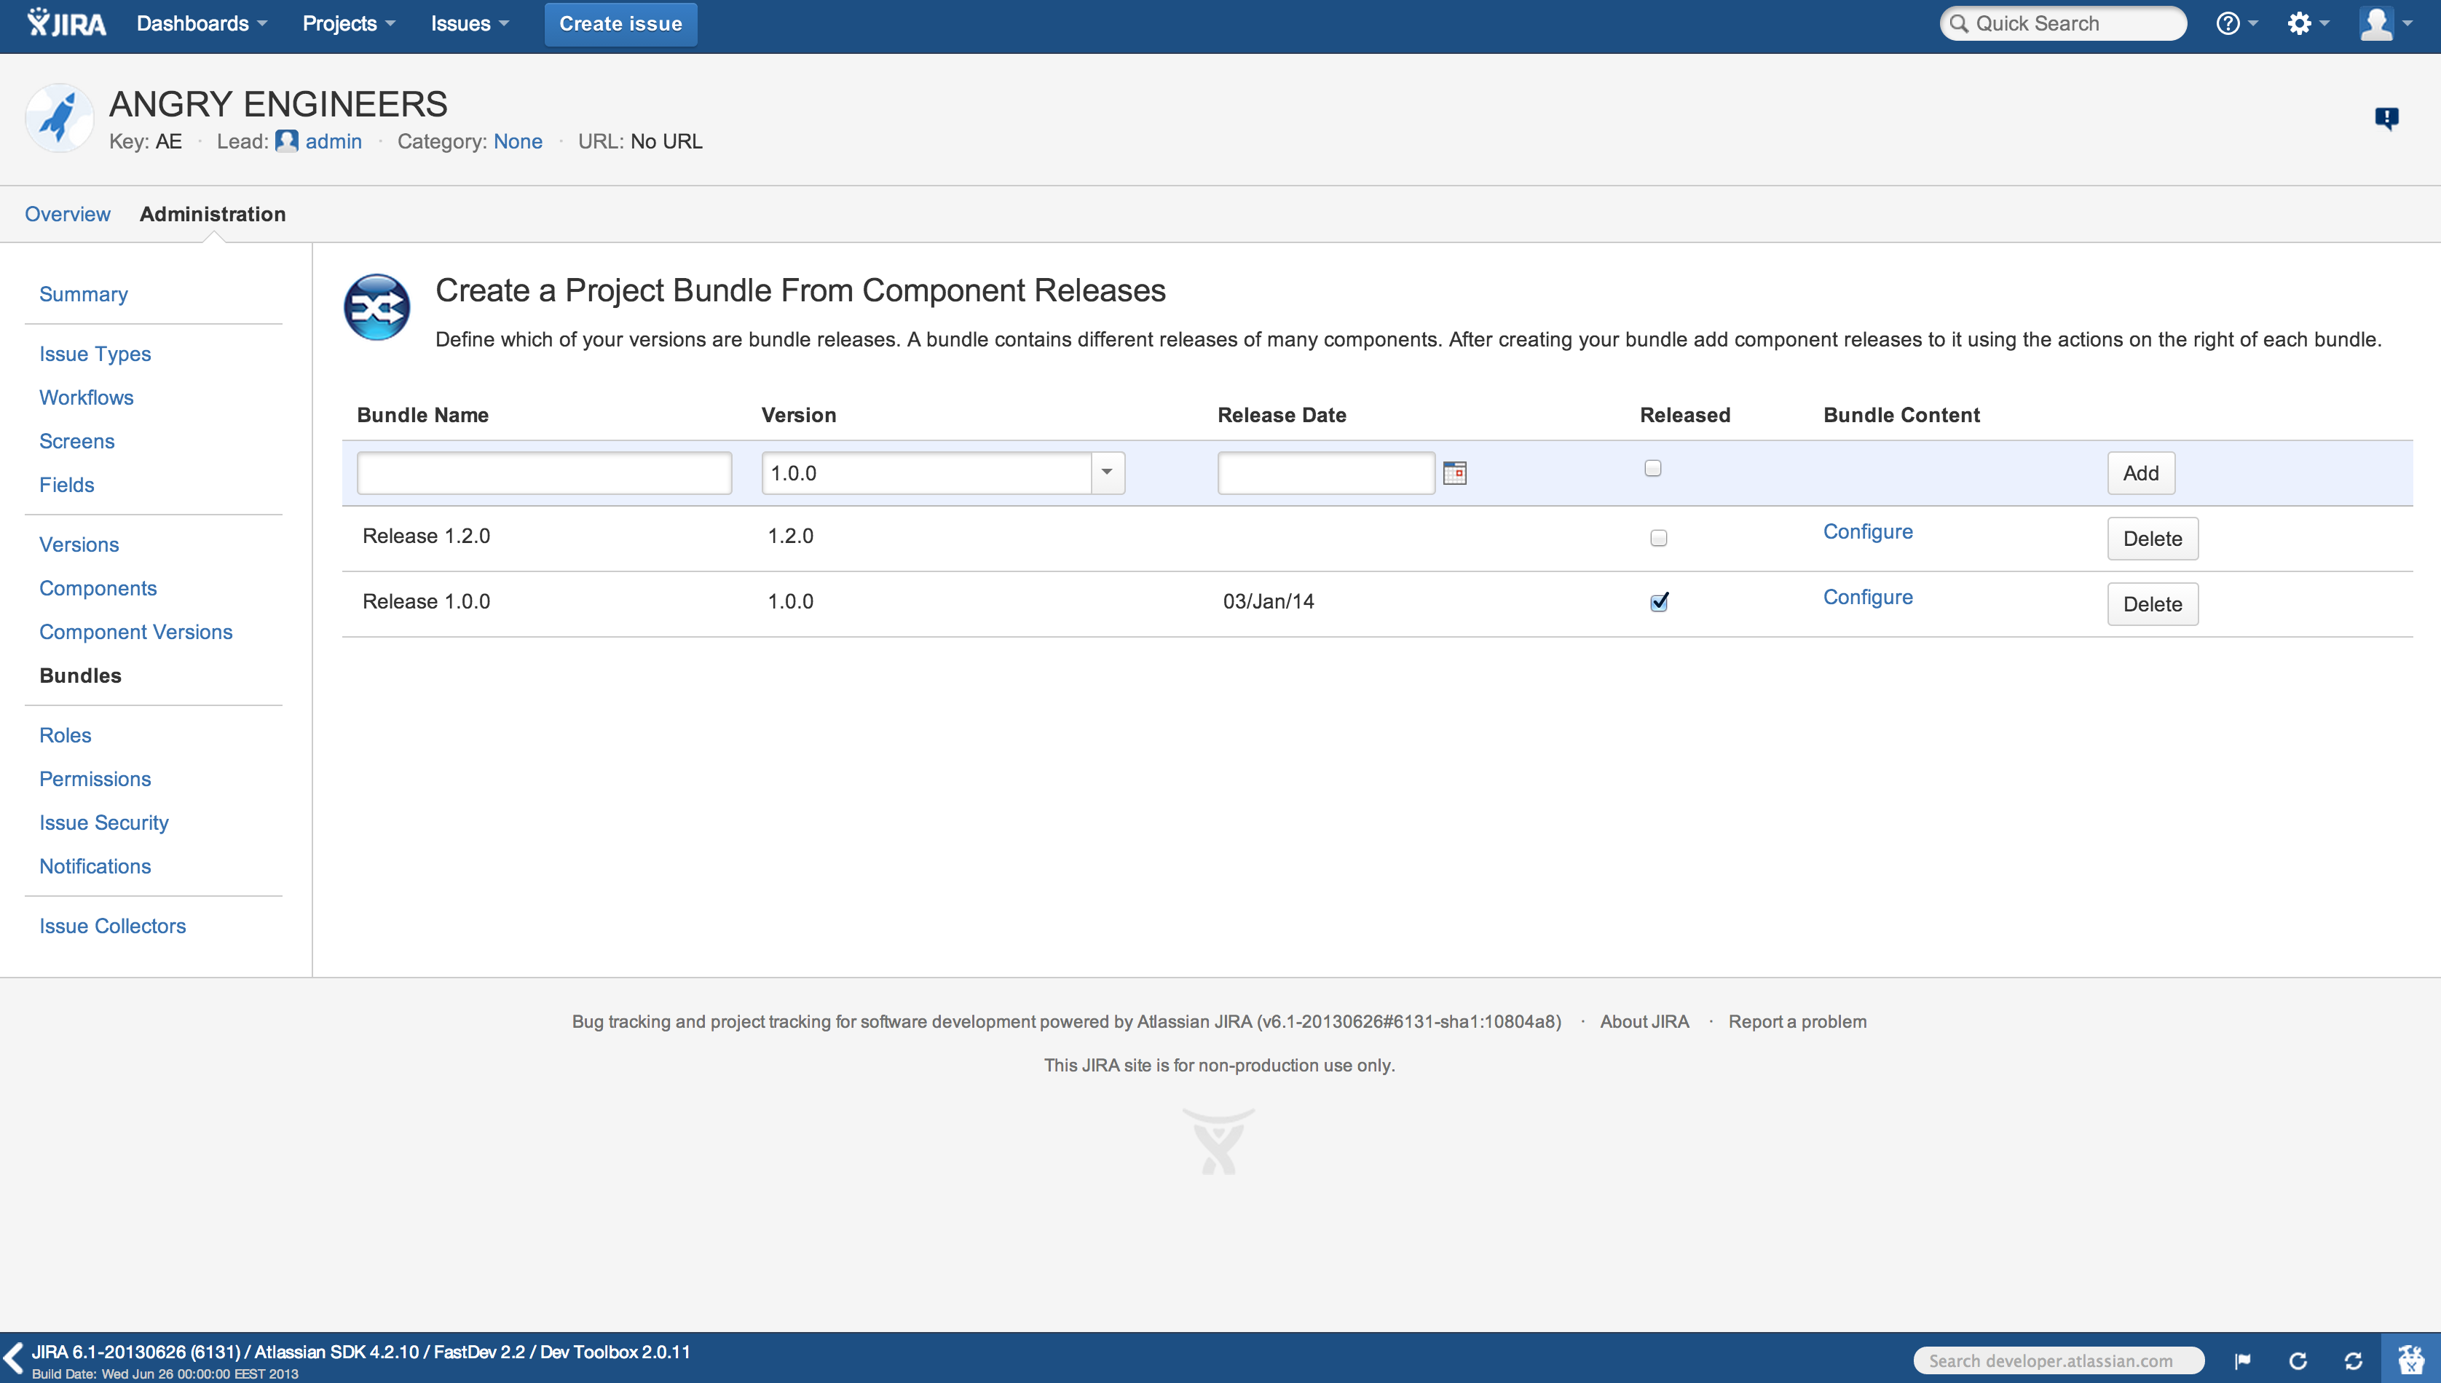2441x1383 pixels.
Task: Focus the Release Date input field
Action: coord(1325,473)
